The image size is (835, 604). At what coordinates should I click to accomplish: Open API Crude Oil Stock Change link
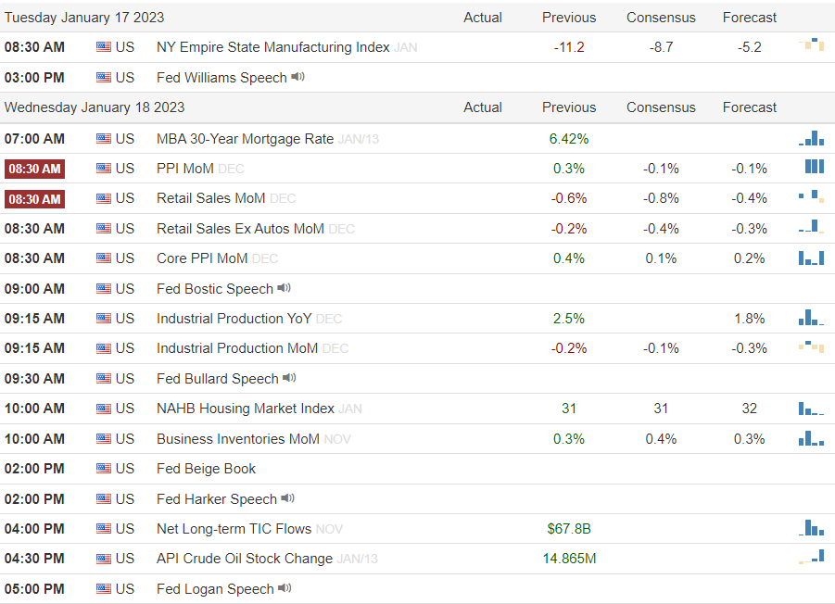click(x=245, y=559)
